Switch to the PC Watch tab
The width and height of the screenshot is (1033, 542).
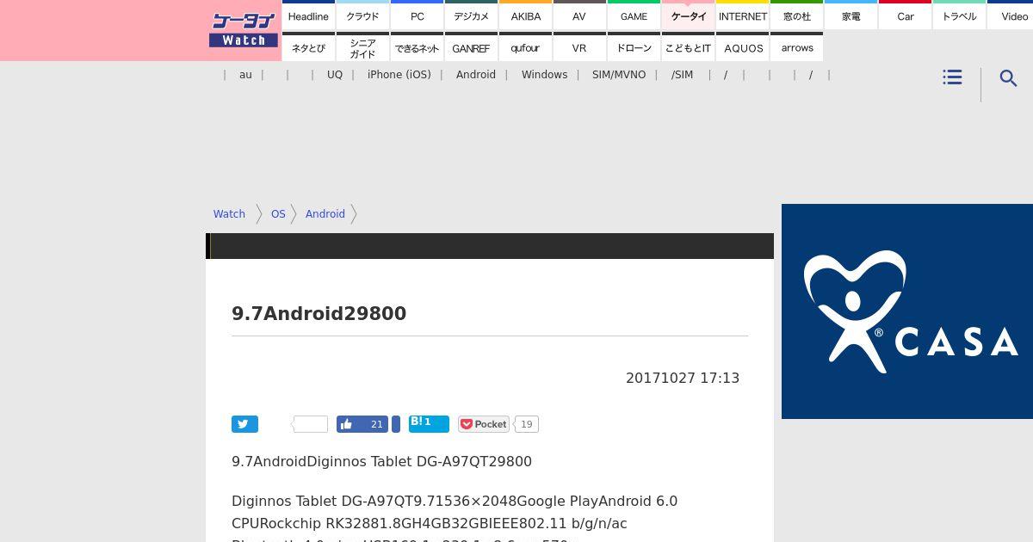[x=417, y=16]
